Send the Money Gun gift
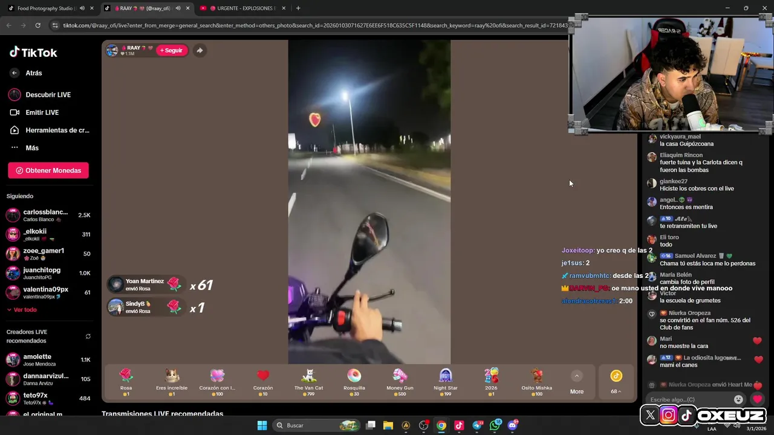Screen dimensions: 774x435 tap(400, 382)
